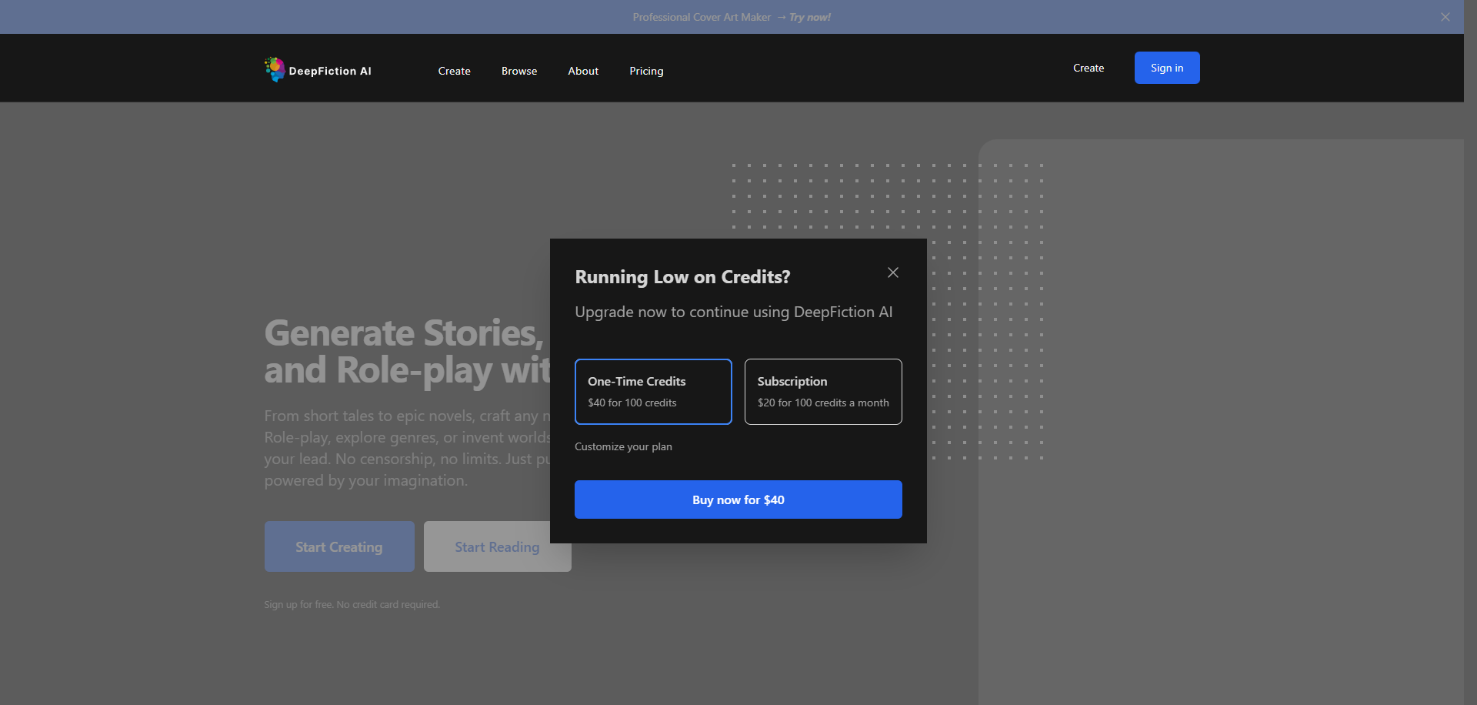This screenshot has width=1477, height=705.
Task: Open the Pricing page
Action: pyautogui.click(x=646, y=71)
